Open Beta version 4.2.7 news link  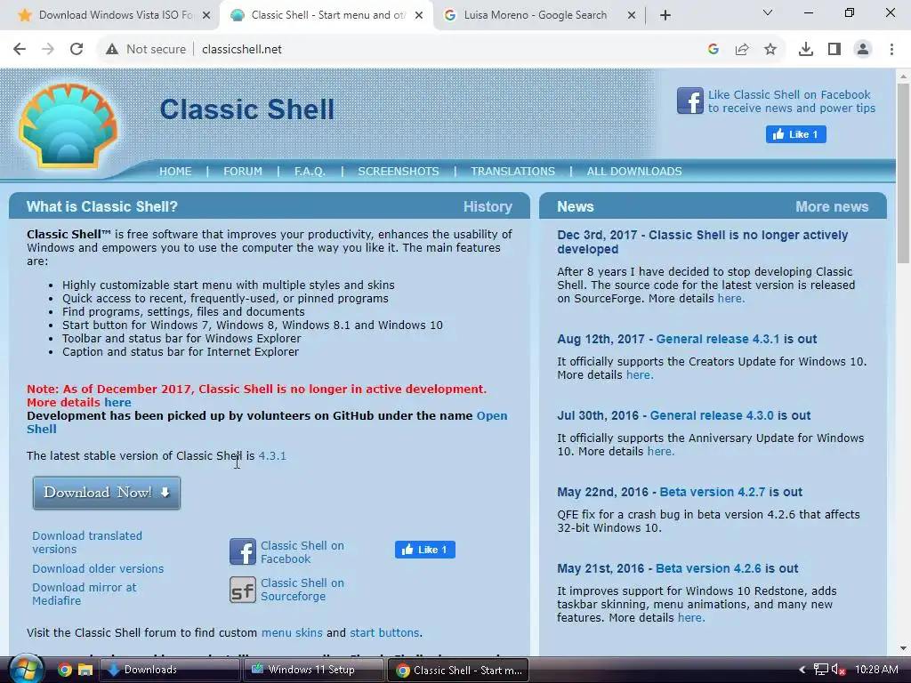point(713,492)
